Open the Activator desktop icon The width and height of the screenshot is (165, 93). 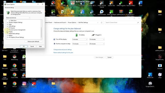[x=160, y=66]
